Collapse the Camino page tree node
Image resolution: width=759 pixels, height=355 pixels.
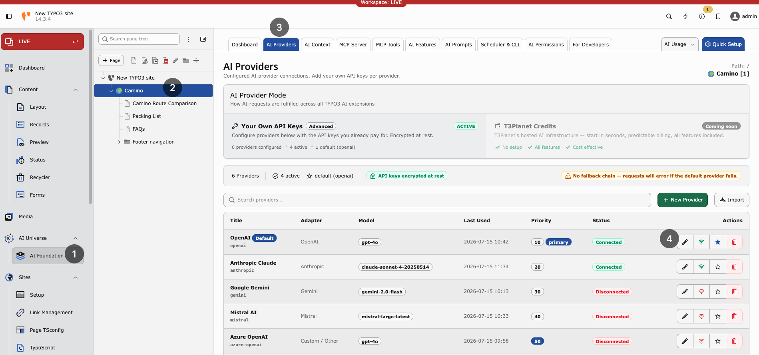(111, 91)
